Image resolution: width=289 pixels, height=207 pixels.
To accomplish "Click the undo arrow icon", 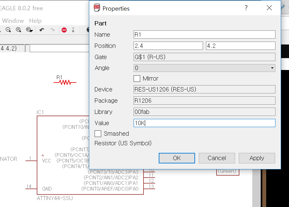I will 42,30.
